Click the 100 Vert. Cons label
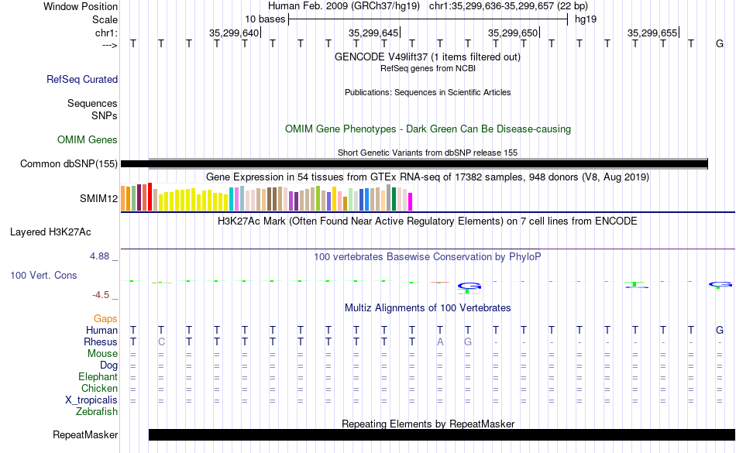The width and height of the screenshot is (736, 453). (x=43, y=275)
